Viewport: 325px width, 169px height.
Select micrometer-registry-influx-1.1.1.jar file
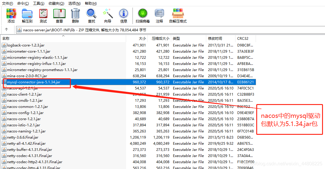(37, 63)
